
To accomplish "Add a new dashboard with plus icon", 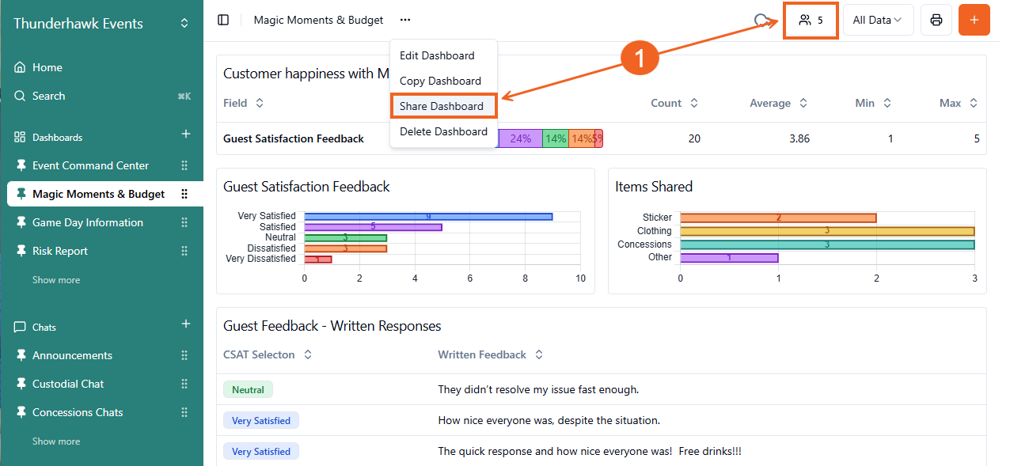I will [x=186, y=134].
